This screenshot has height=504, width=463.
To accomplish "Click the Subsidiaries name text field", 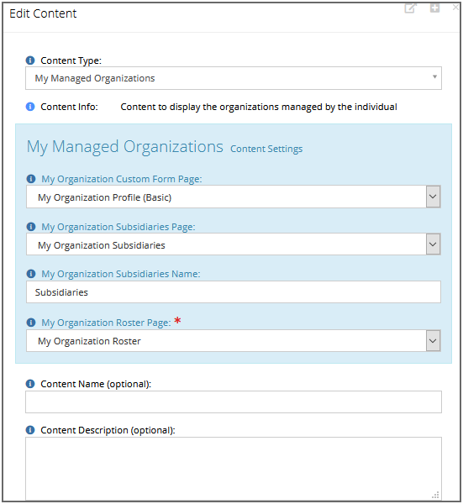I will coord(234,292).
